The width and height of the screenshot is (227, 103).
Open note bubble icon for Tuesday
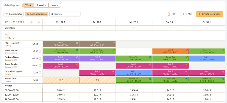97,86
